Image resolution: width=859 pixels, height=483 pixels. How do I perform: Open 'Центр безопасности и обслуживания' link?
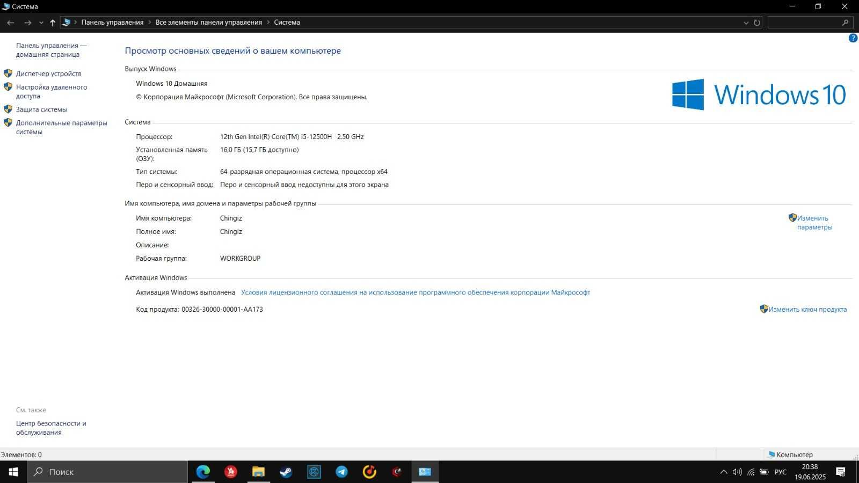(51, 428)
